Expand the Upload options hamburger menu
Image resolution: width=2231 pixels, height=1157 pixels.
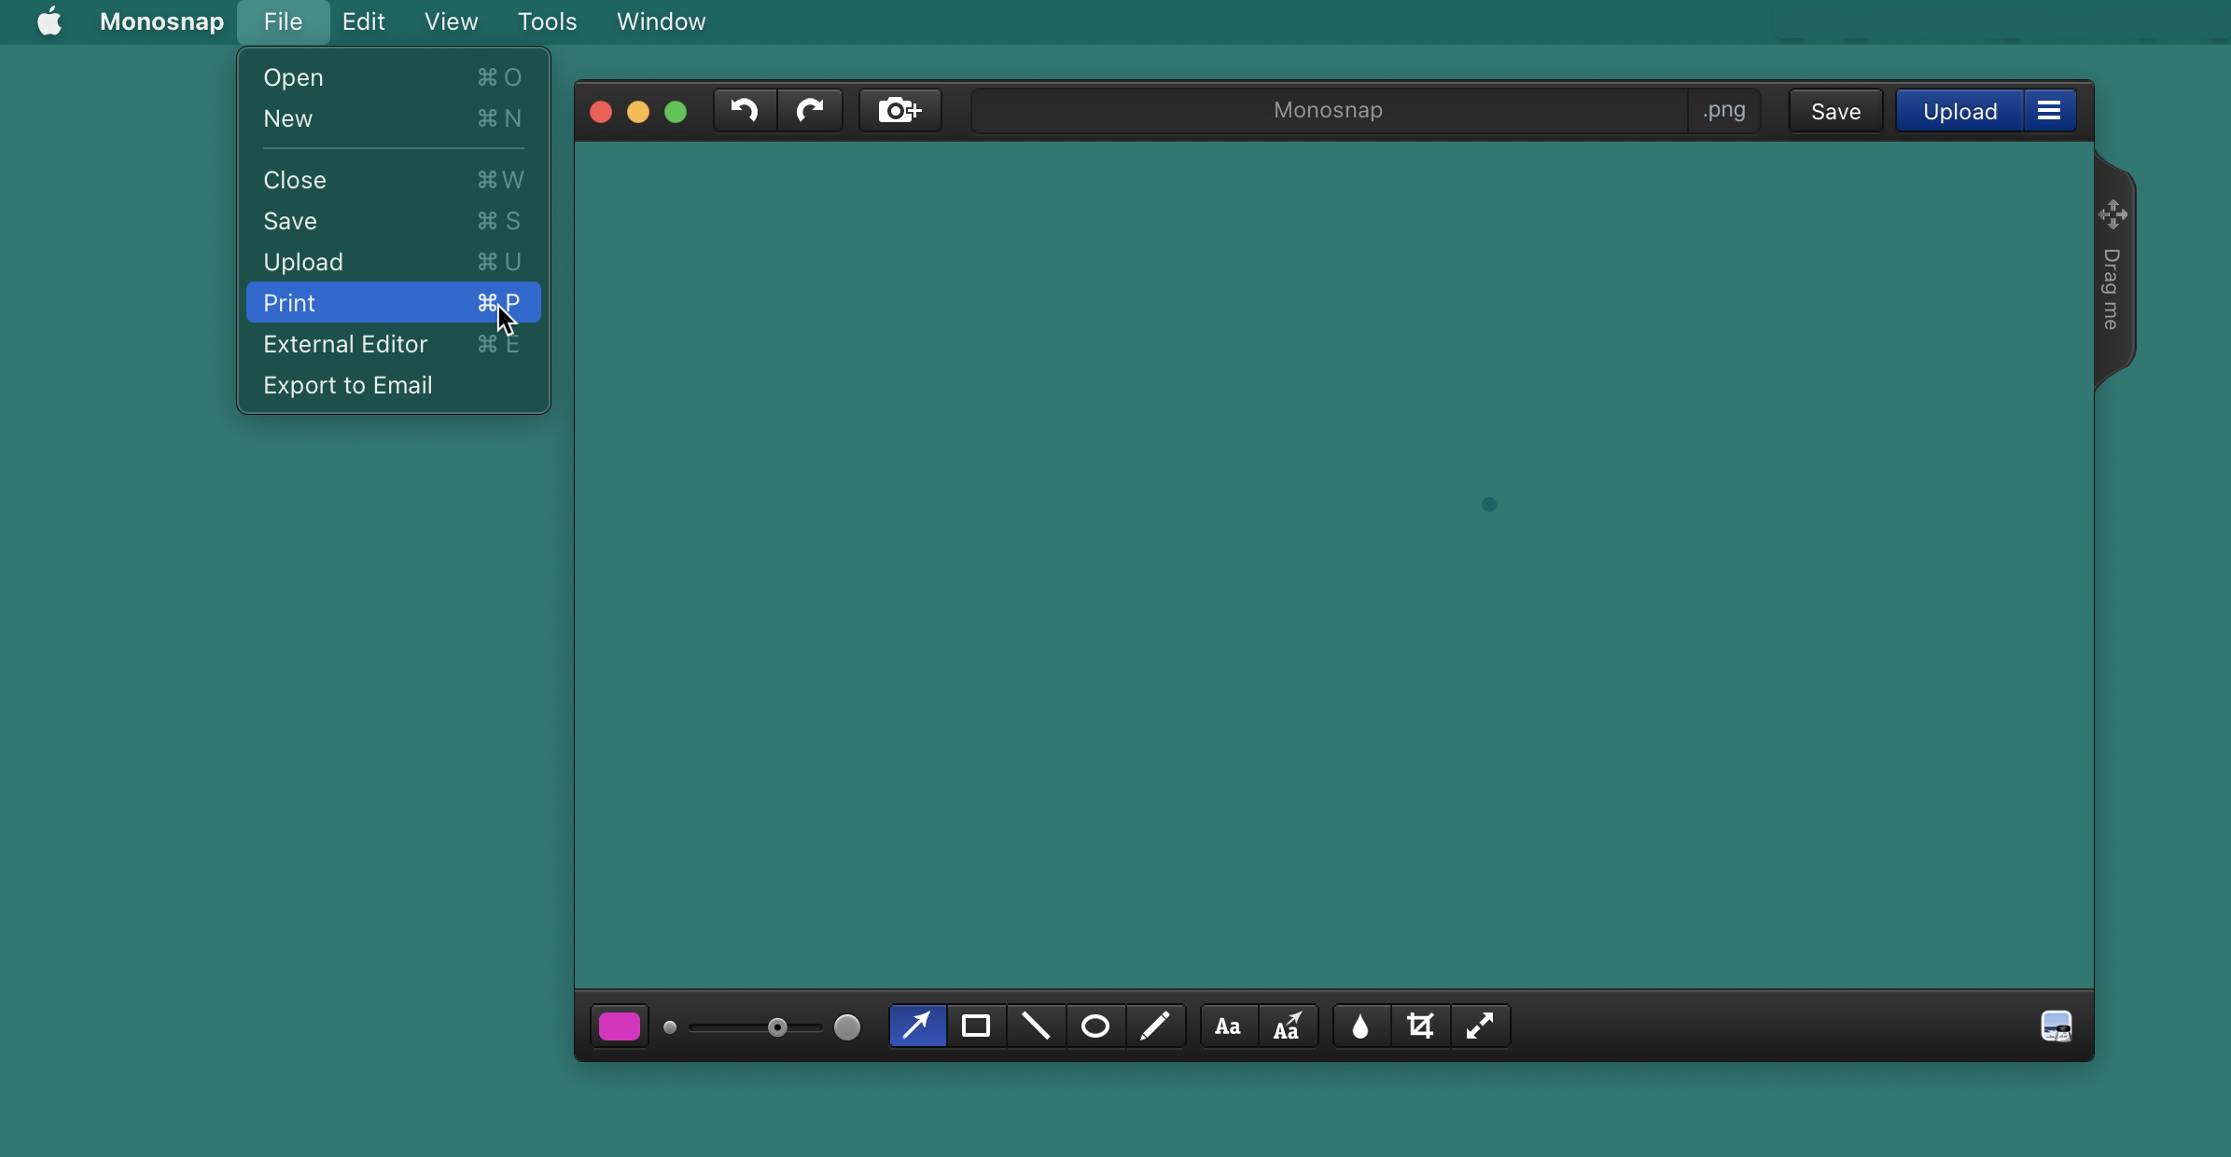tap(2049, 111)
